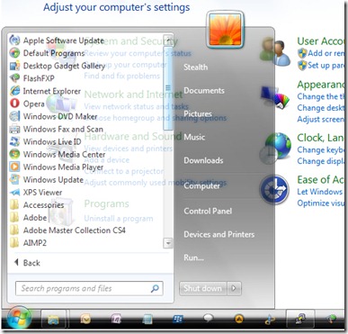Open the Stealth user folder
The width and height of the screenshot is (348, 334).
coord(195,68)
